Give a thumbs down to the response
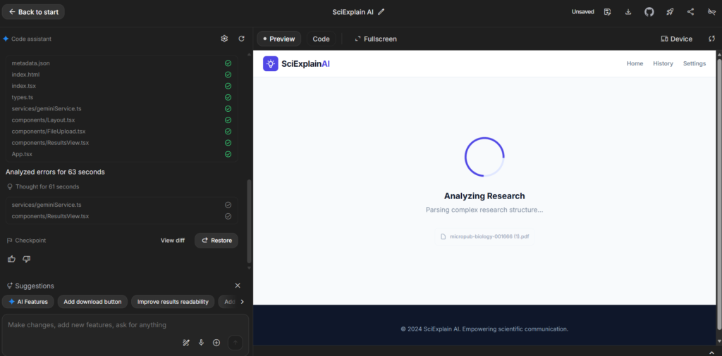The height and width of the screenshot is (356, 722). click(27, 259)
